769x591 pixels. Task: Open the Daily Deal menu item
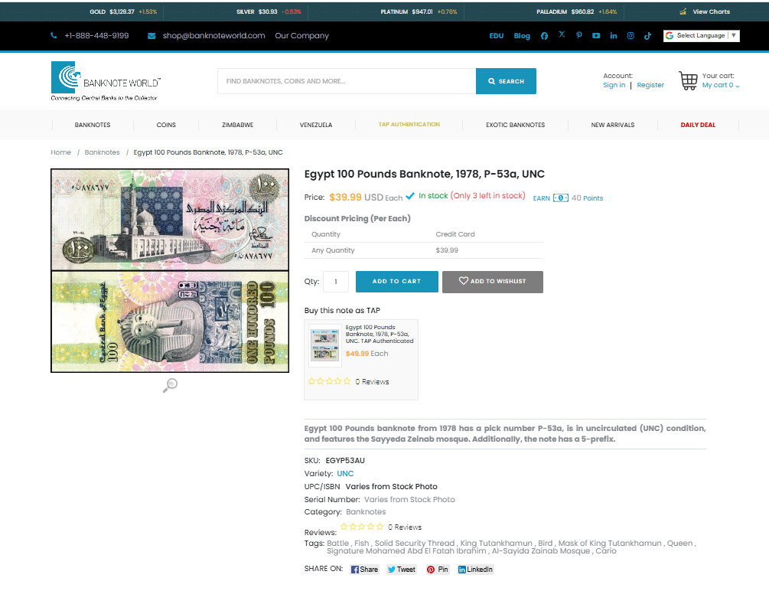(x=698, y=126)
